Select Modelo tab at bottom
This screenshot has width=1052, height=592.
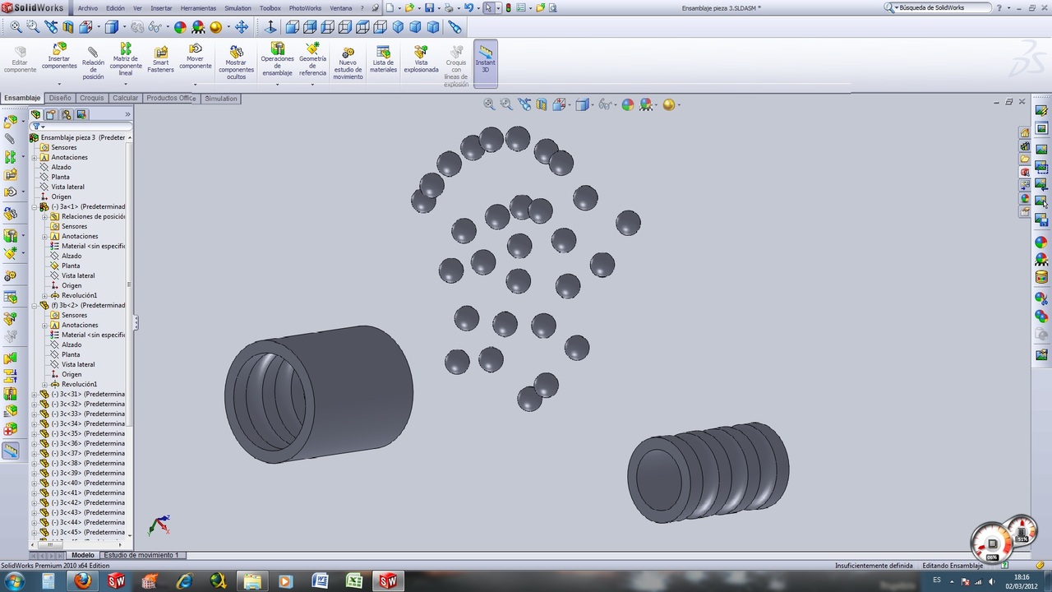coord(83,555)
